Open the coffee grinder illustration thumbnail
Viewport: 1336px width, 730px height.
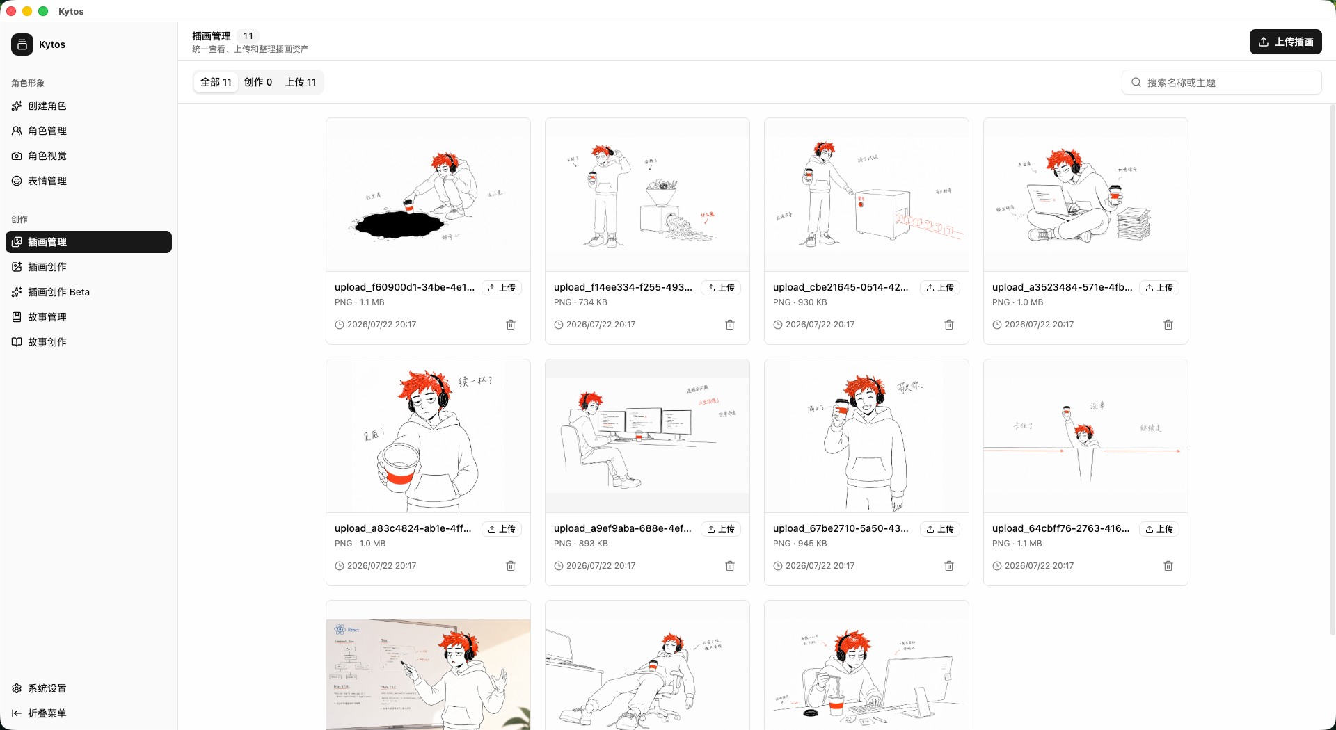click(x=647, y=195)
